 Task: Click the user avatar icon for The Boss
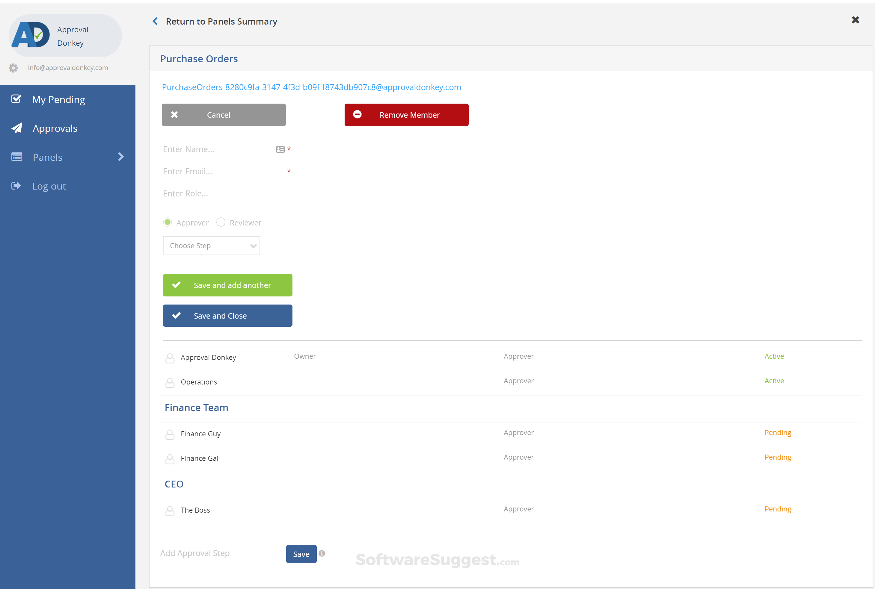[170, 511]
